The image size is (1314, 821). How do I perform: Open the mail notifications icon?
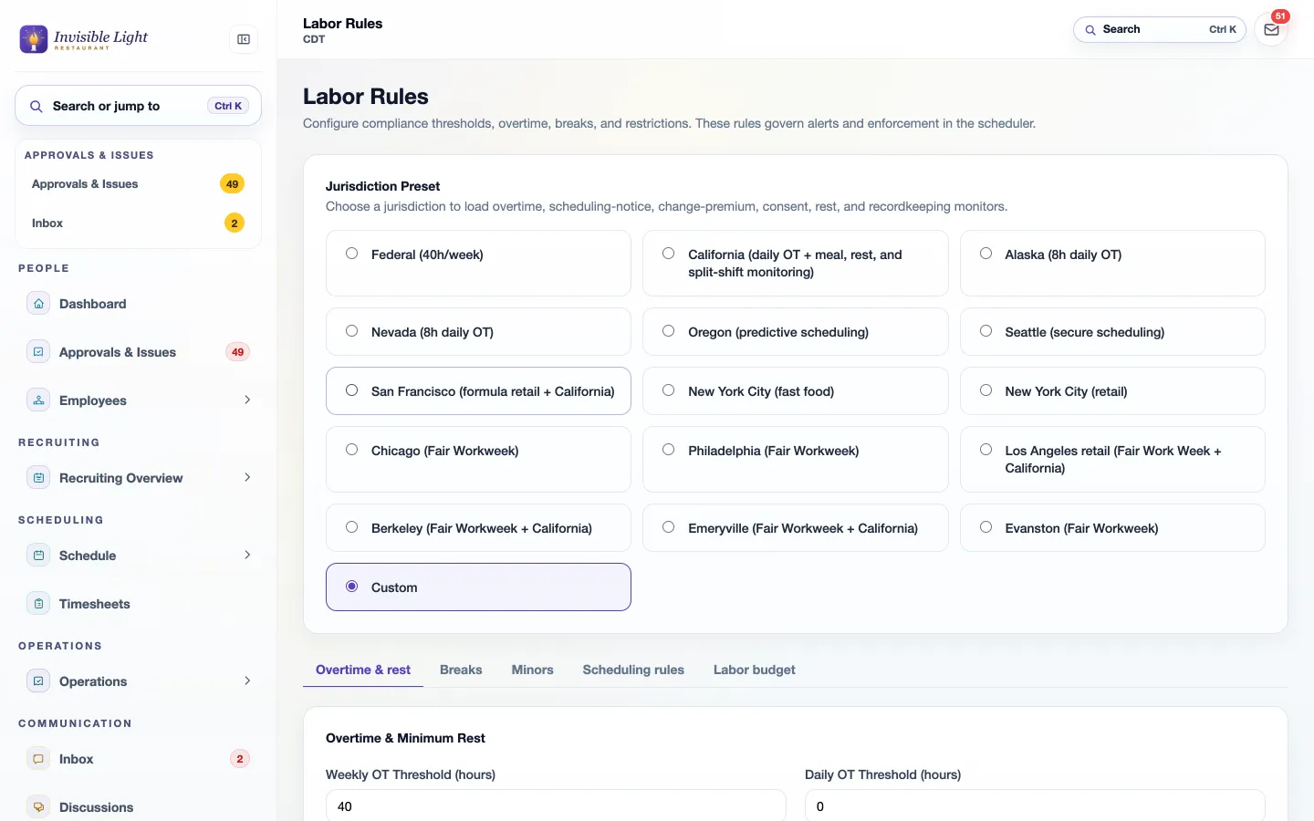coord(1271,29)
